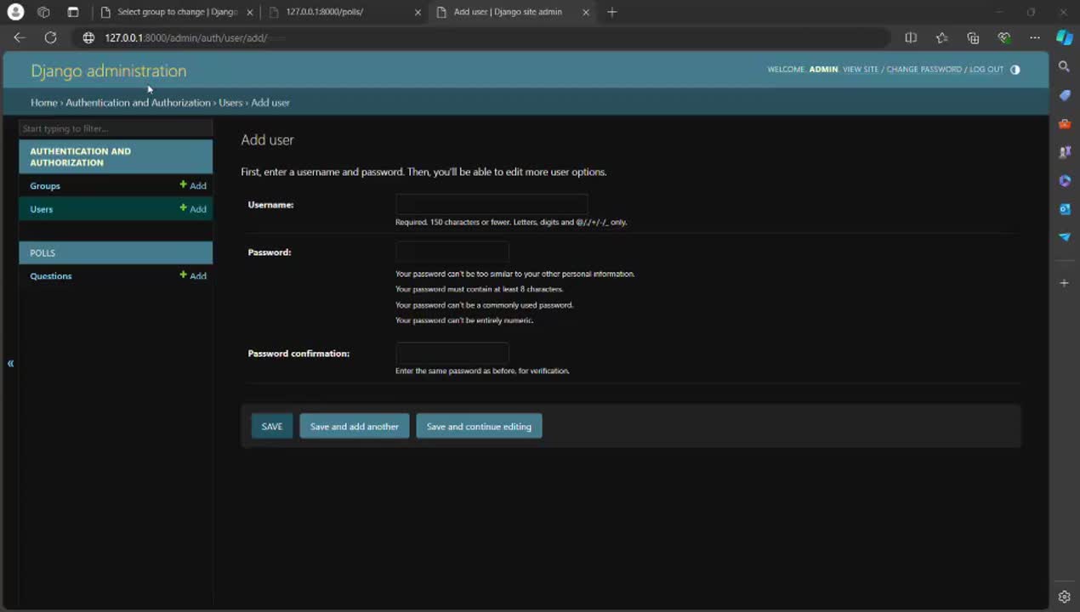Collapse the sidebar with the double-chevron

pyautogui.click(x=10, y=364)
